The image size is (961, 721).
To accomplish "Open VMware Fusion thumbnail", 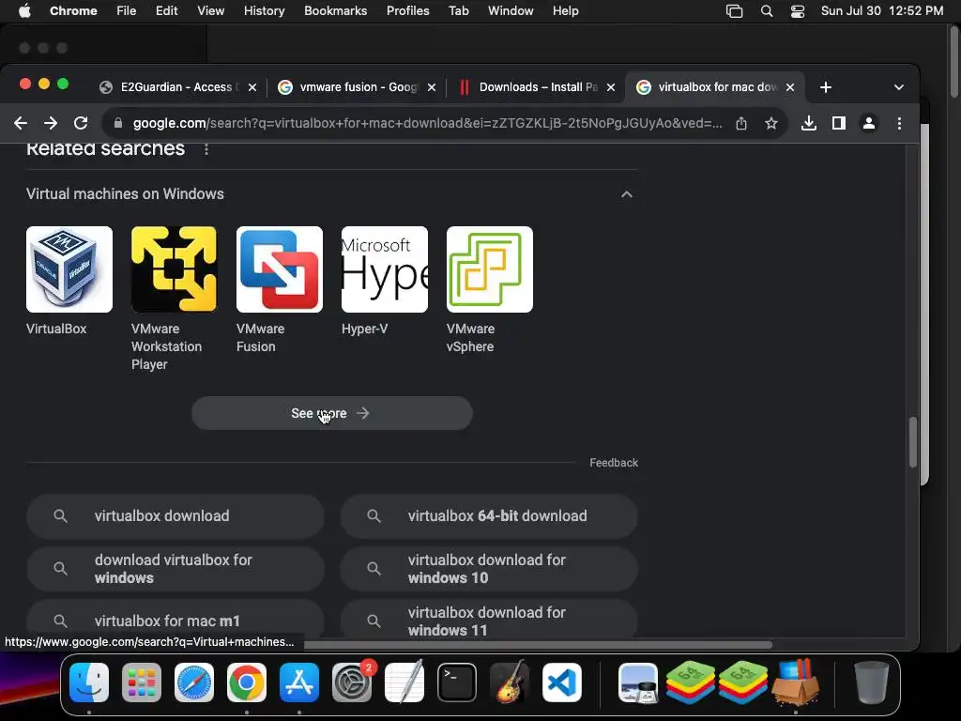I will click(x=280, y=269).
